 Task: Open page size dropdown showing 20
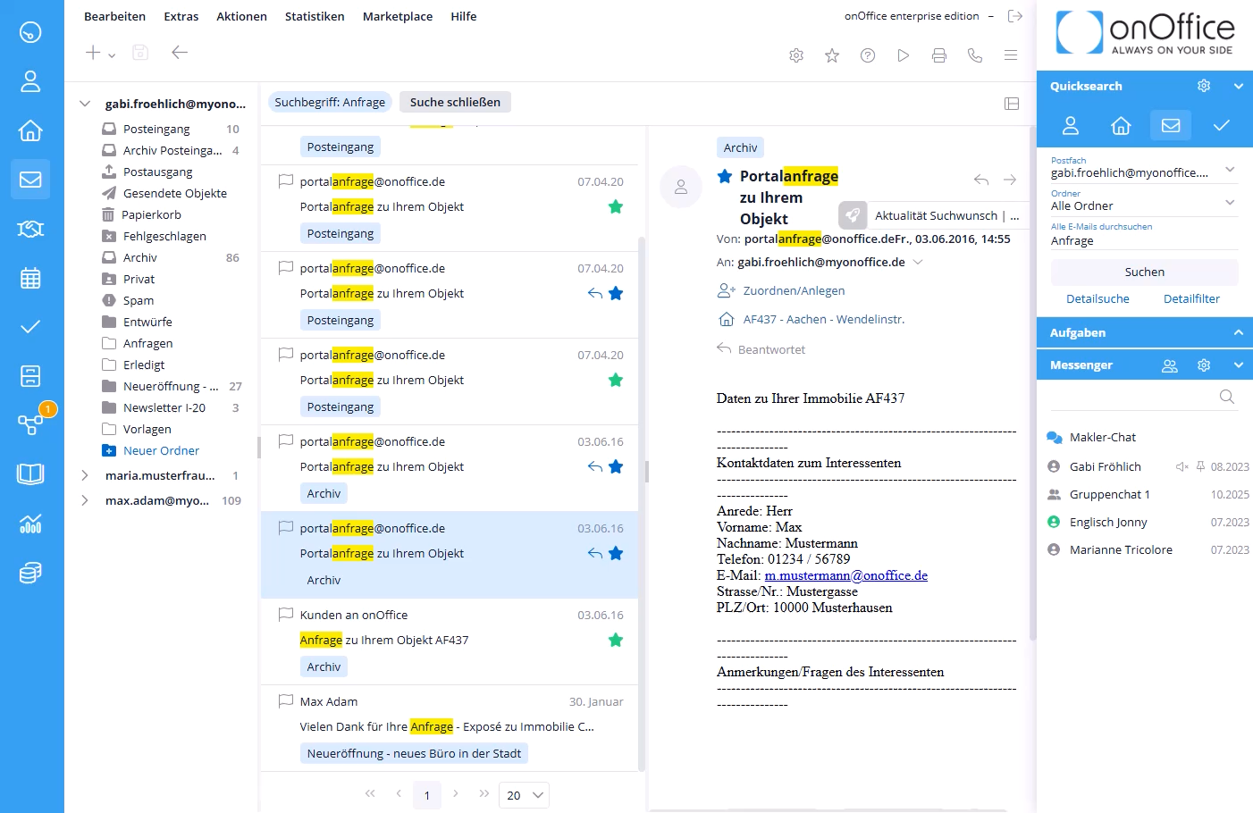click(x=524, y=795)
